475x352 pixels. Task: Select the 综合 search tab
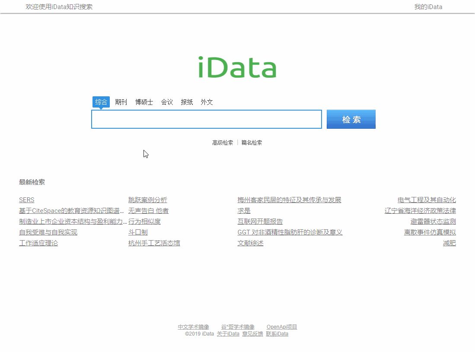click(101, 101)
